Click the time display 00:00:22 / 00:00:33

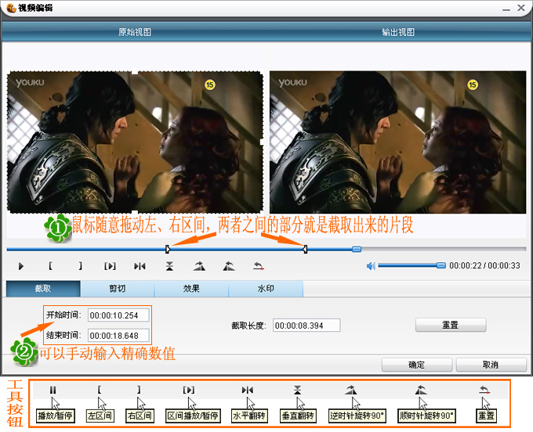pyautogui.click(x=484, y=266)
